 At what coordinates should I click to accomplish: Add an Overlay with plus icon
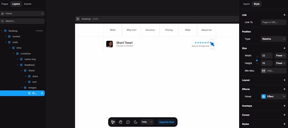[284, 106]
